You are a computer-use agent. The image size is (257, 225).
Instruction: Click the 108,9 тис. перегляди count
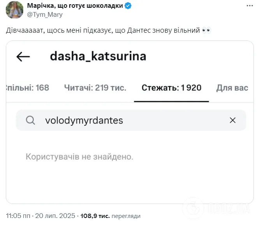point(111,216)
